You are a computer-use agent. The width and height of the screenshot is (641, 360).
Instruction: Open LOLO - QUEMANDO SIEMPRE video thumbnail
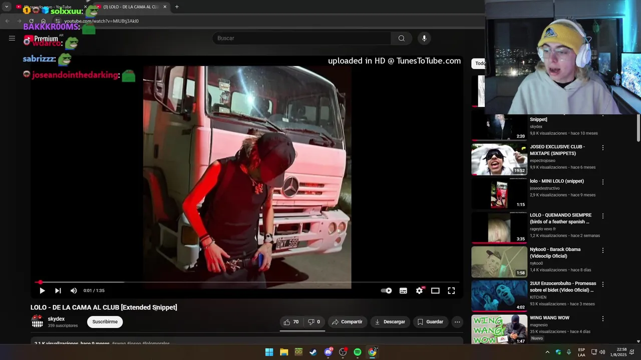click(x=499, y=227)
